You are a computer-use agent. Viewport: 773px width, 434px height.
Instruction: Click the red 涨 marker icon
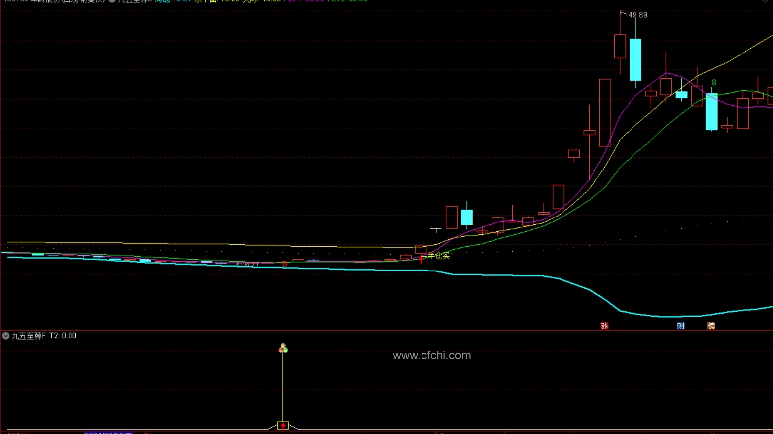604,325
